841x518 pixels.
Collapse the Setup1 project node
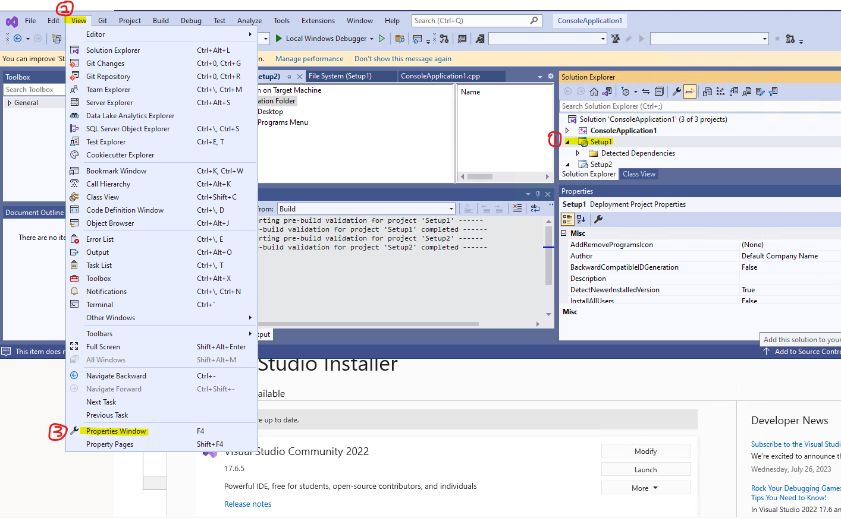(x=567, y=142)
